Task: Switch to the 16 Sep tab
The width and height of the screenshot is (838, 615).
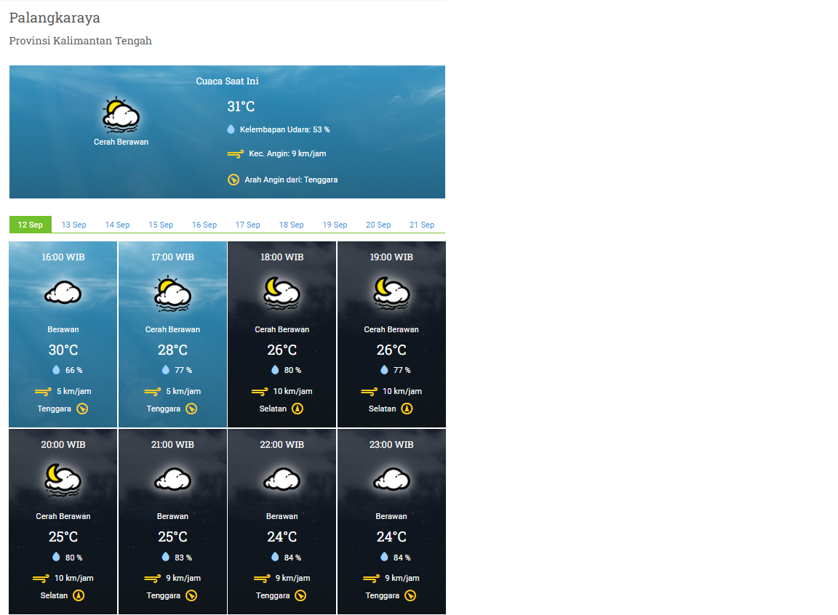Action: pyautogui.click(x=204, y=225)
